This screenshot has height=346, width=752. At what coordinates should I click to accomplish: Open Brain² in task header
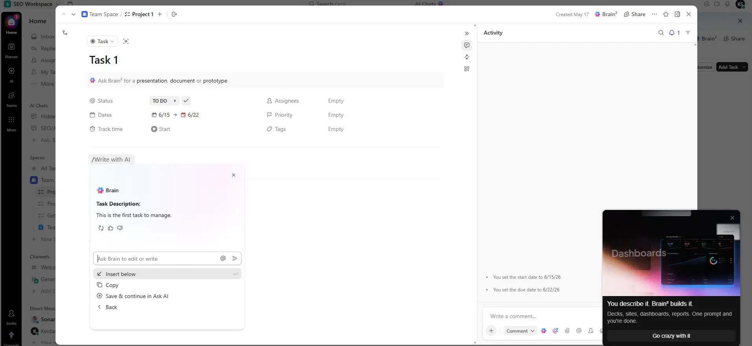[606, 14]
